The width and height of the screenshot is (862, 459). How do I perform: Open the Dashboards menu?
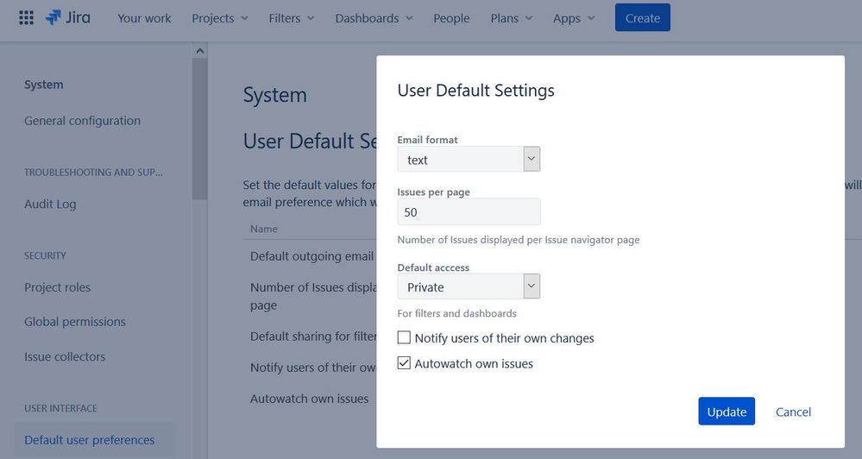click(374, 18)
